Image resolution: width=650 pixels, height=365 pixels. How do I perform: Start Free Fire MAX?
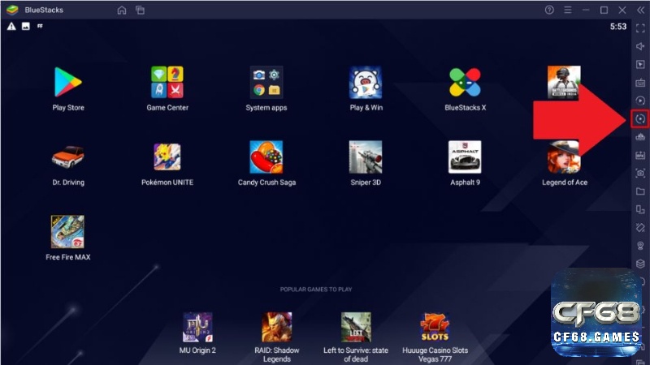[67, 232]
